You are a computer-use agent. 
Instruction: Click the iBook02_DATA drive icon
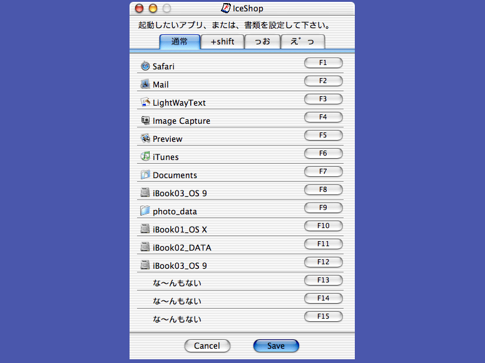[145, 247]
